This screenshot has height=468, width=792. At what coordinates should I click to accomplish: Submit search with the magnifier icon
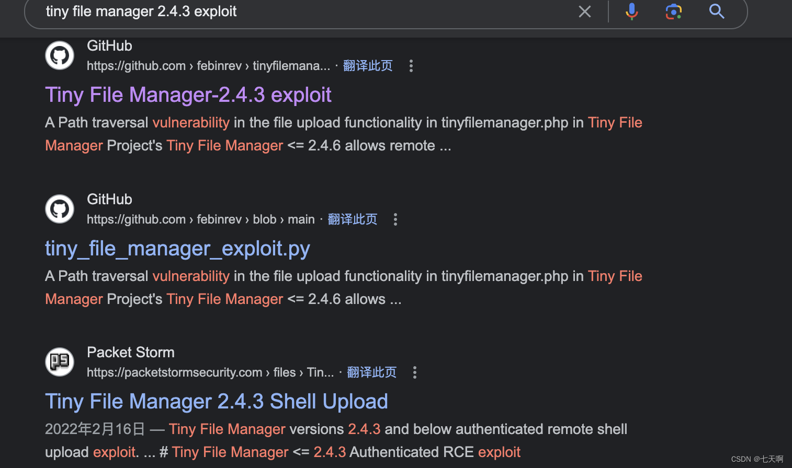pos(717,11)
